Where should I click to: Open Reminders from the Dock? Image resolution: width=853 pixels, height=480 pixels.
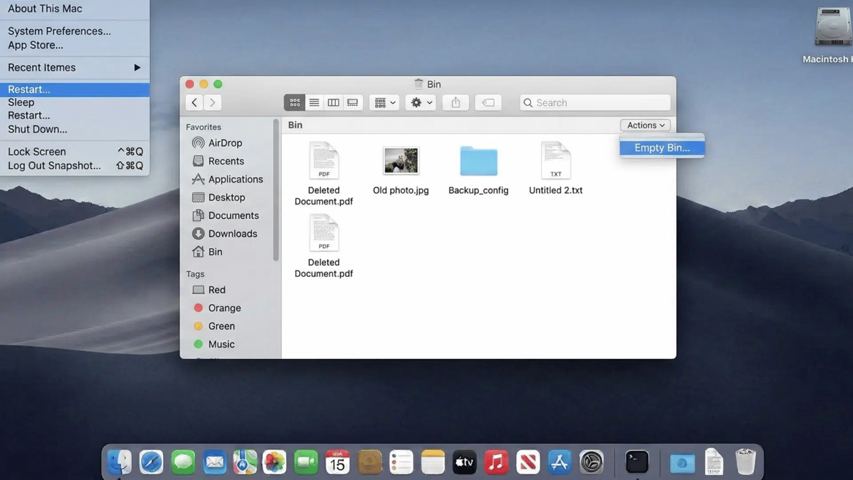[401, 462]
